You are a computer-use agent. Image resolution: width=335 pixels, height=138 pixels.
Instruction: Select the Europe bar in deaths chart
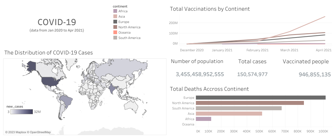(260, 98)
